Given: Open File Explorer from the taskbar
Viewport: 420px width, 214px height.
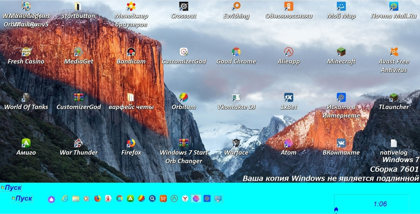Looking at the screenshot, I should pyautogui.click(x=76, y=199).
